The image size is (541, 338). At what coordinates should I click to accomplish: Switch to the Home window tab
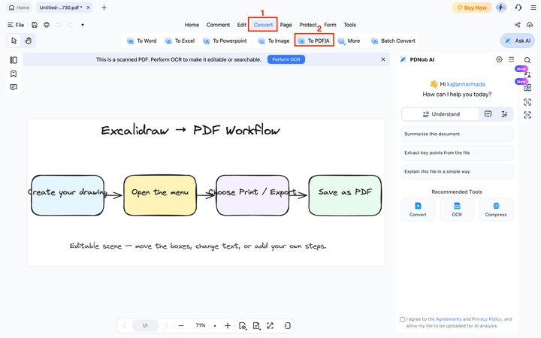(19, 8)
